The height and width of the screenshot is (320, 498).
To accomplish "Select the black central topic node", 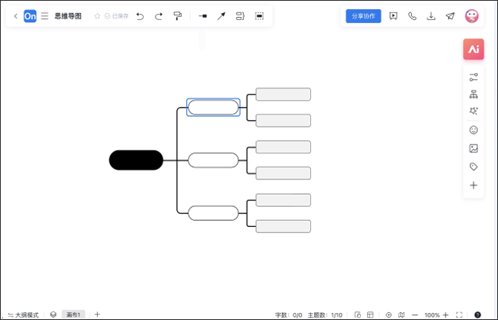I will (136, 160).
